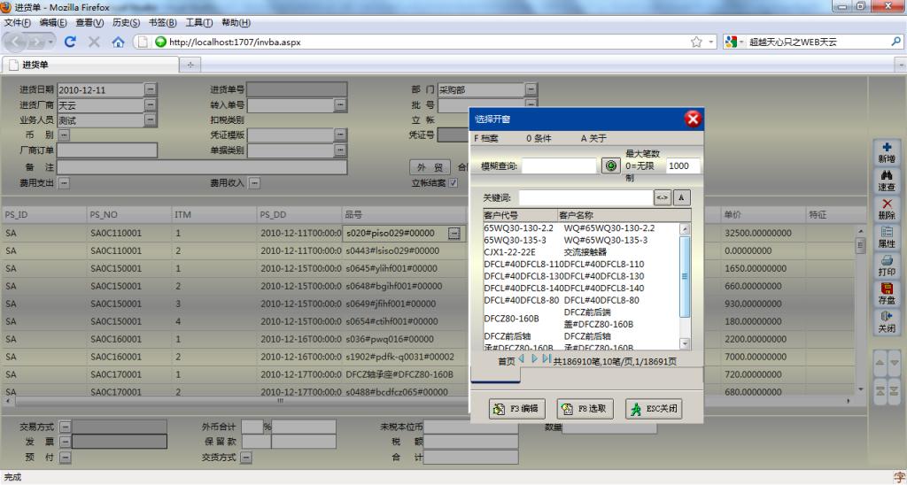The width and height of the screenshot is (907, 485).
Task: Click the main table horizontal scrollbar
Action: (x=428, y=401)
